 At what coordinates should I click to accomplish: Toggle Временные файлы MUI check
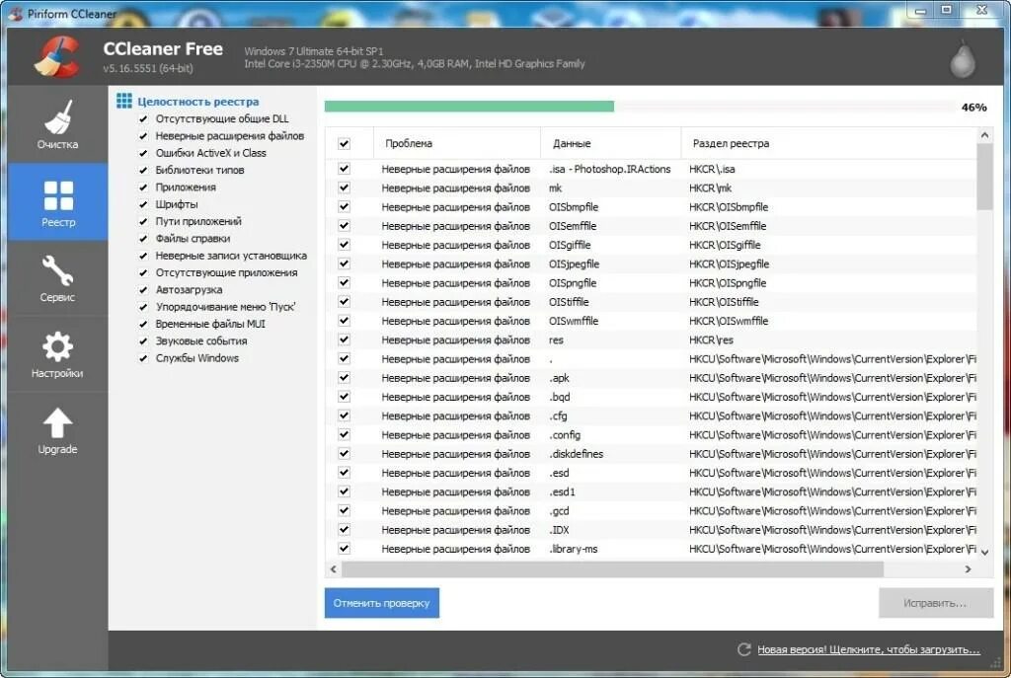tap(144, 324)
